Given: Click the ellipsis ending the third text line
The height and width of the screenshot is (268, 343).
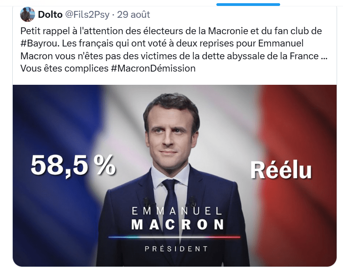Looking at the screenshot, I should coord(324,57).
